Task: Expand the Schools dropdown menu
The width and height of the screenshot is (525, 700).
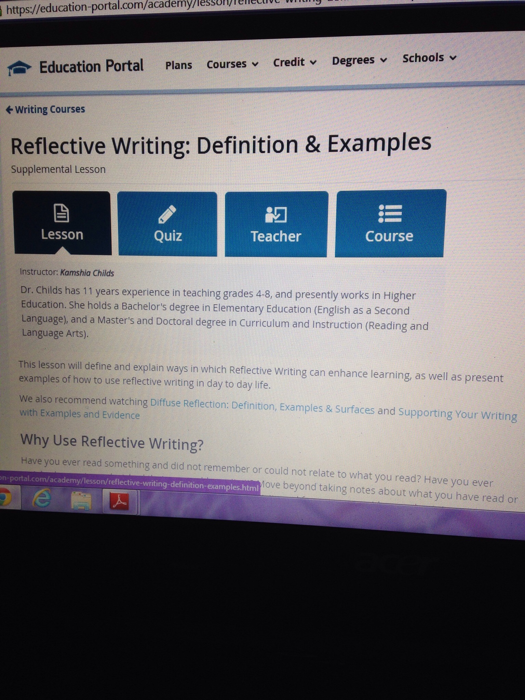Action: coord(429,58)
